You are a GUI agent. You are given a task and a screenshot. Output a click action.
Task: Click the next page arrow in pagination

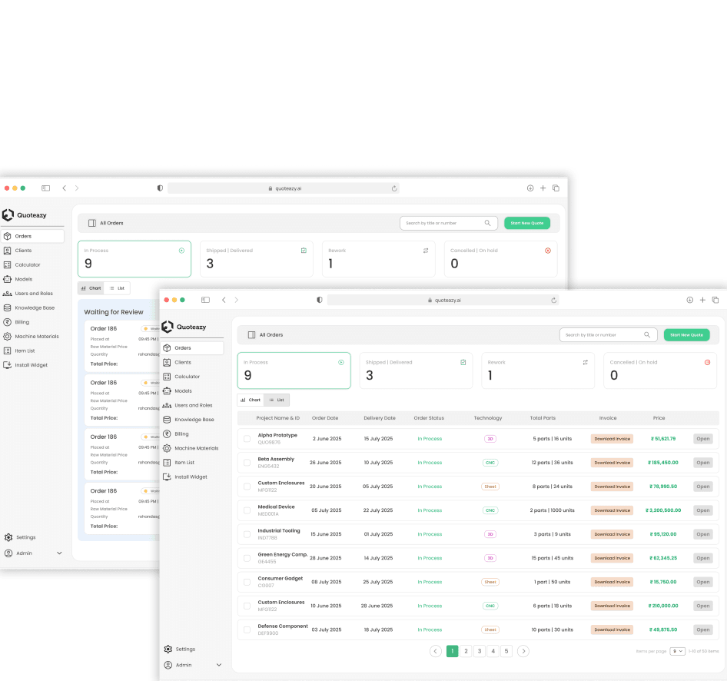(x=523, y=651)
